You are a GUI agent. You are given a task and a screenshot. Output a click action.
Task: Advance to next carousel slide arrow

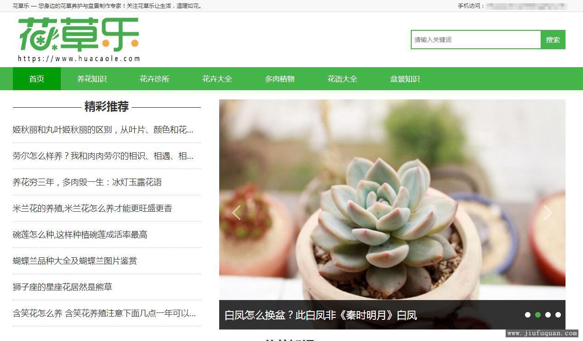pyautogui.click(x=548, y=213)
